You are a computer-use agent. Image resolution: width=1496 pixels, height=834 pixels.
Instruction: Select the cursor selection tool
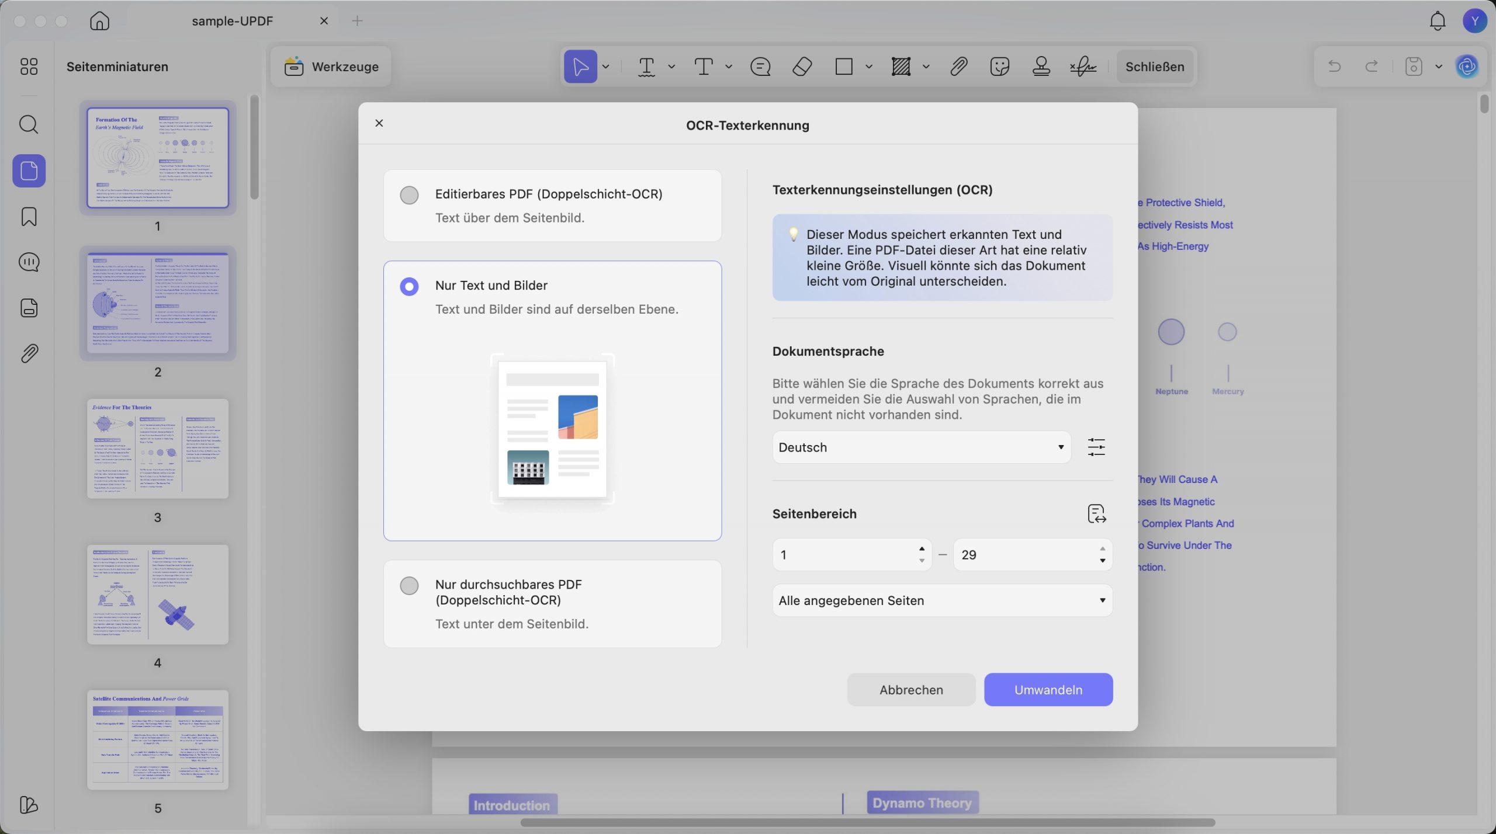580,67
